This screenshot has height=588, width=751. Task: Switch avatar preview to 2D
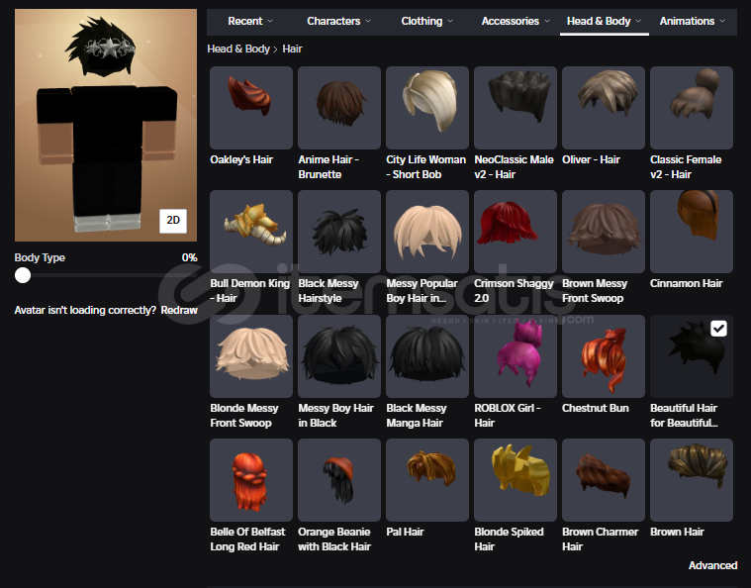[173, 221]
